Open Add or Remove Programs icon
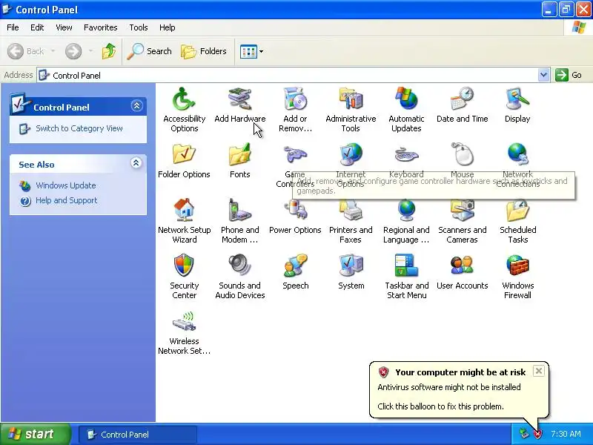This screenshot has height=445, width=593. [x=295, y=99]
